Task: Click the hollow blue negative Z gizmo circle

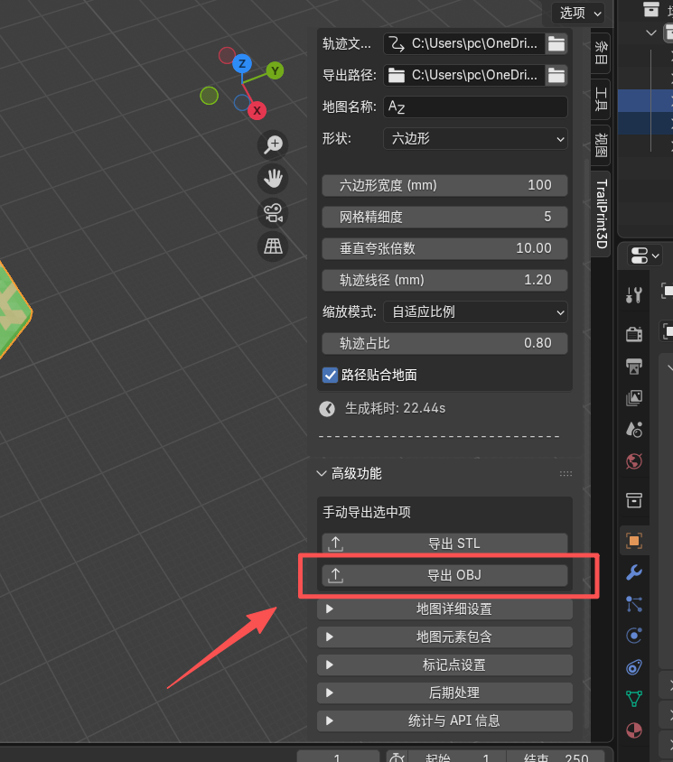Action: tap(242, 103)
